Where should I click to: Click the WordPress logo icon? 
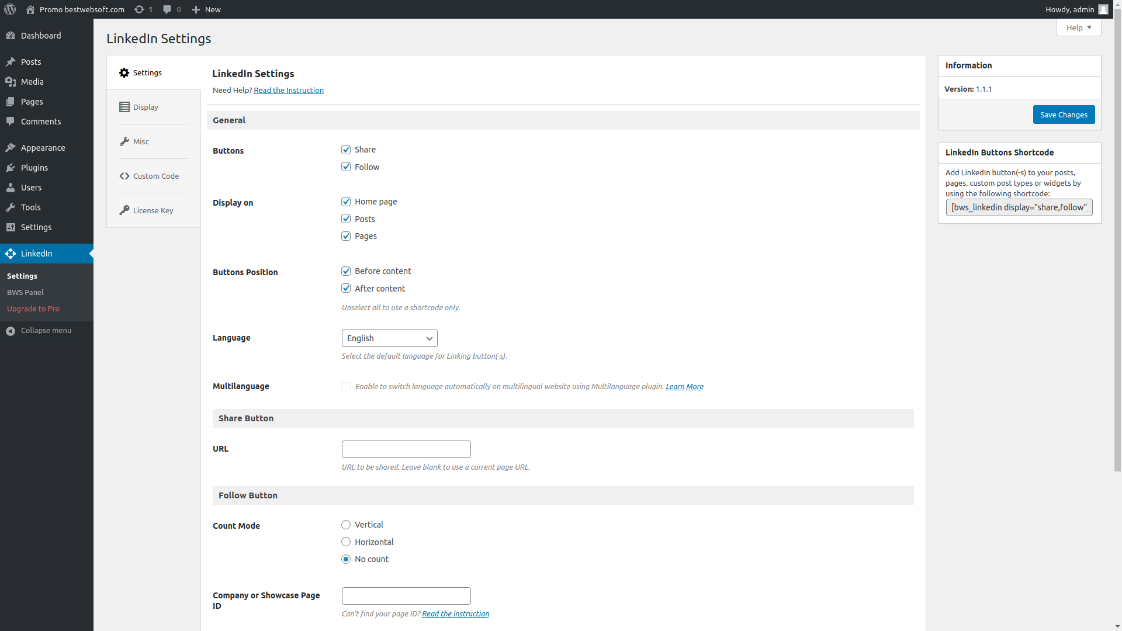(x=10, y=9)
